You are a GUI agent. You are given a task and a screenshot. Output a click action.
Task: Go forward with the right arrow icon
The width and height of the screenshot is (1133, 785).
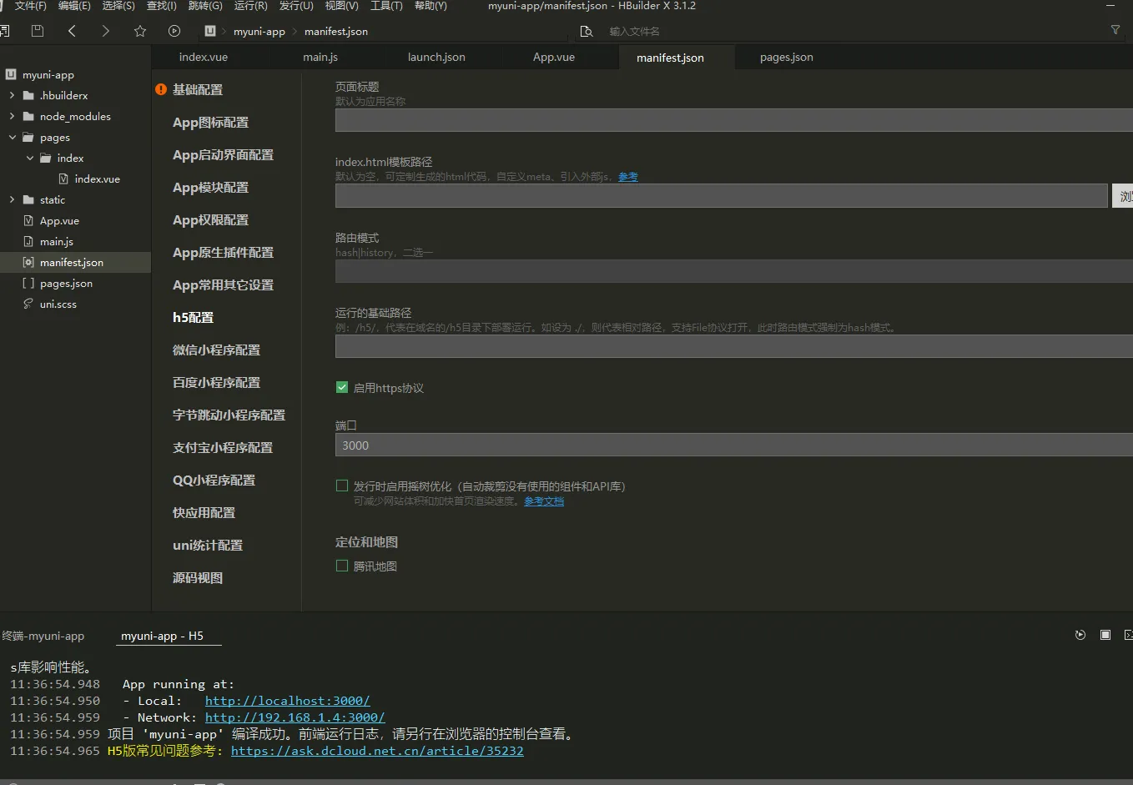[105, 31]
